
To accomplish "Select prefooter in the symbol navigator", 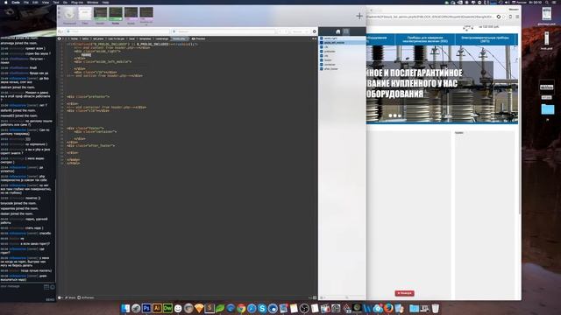I will click(x=343, y=52).
